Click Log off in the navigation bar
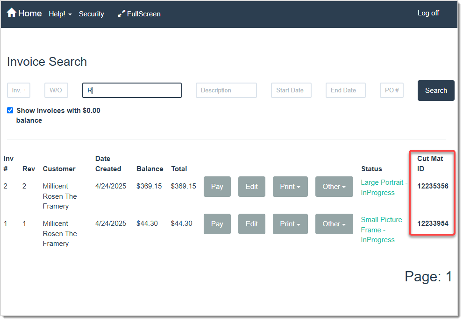Image resolution: width=463 pixels, height=321 pixels. (x=428, y=13)
